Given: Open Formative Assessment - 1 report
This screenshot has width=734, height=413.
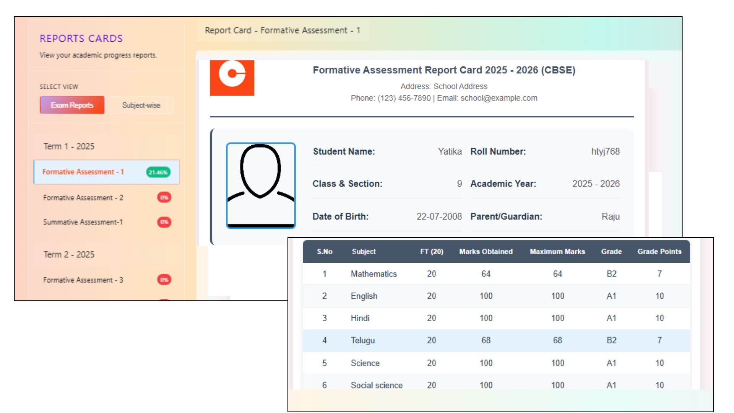Looking at the screenshot, I should tap(83, 172).
